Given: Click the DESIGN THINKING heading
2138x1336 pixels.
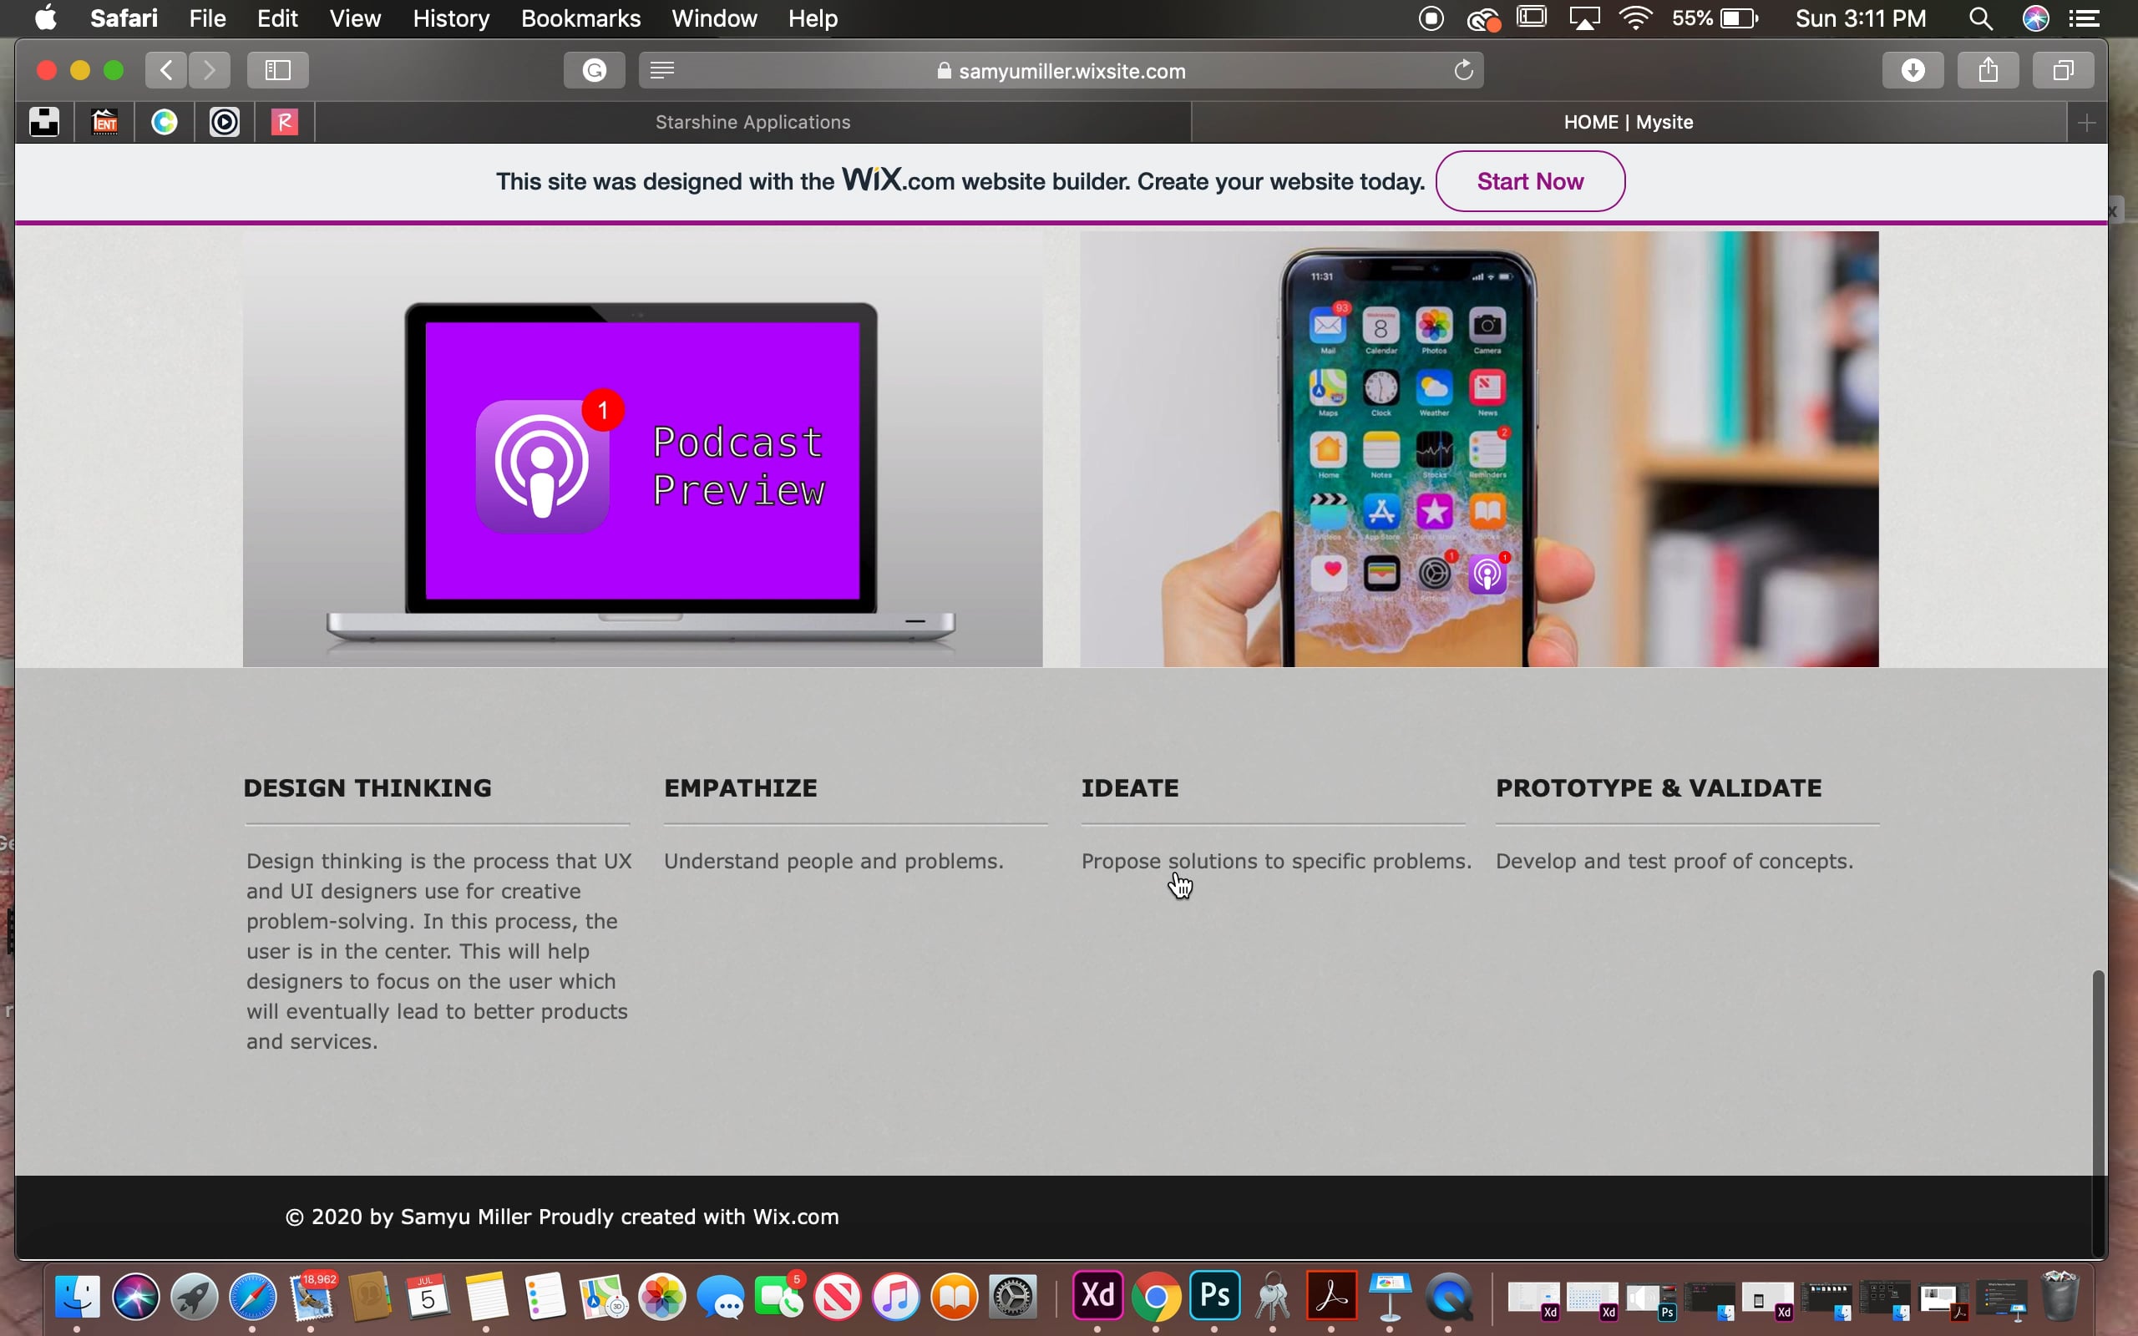Looking at the screenshot, I should 367,787.
